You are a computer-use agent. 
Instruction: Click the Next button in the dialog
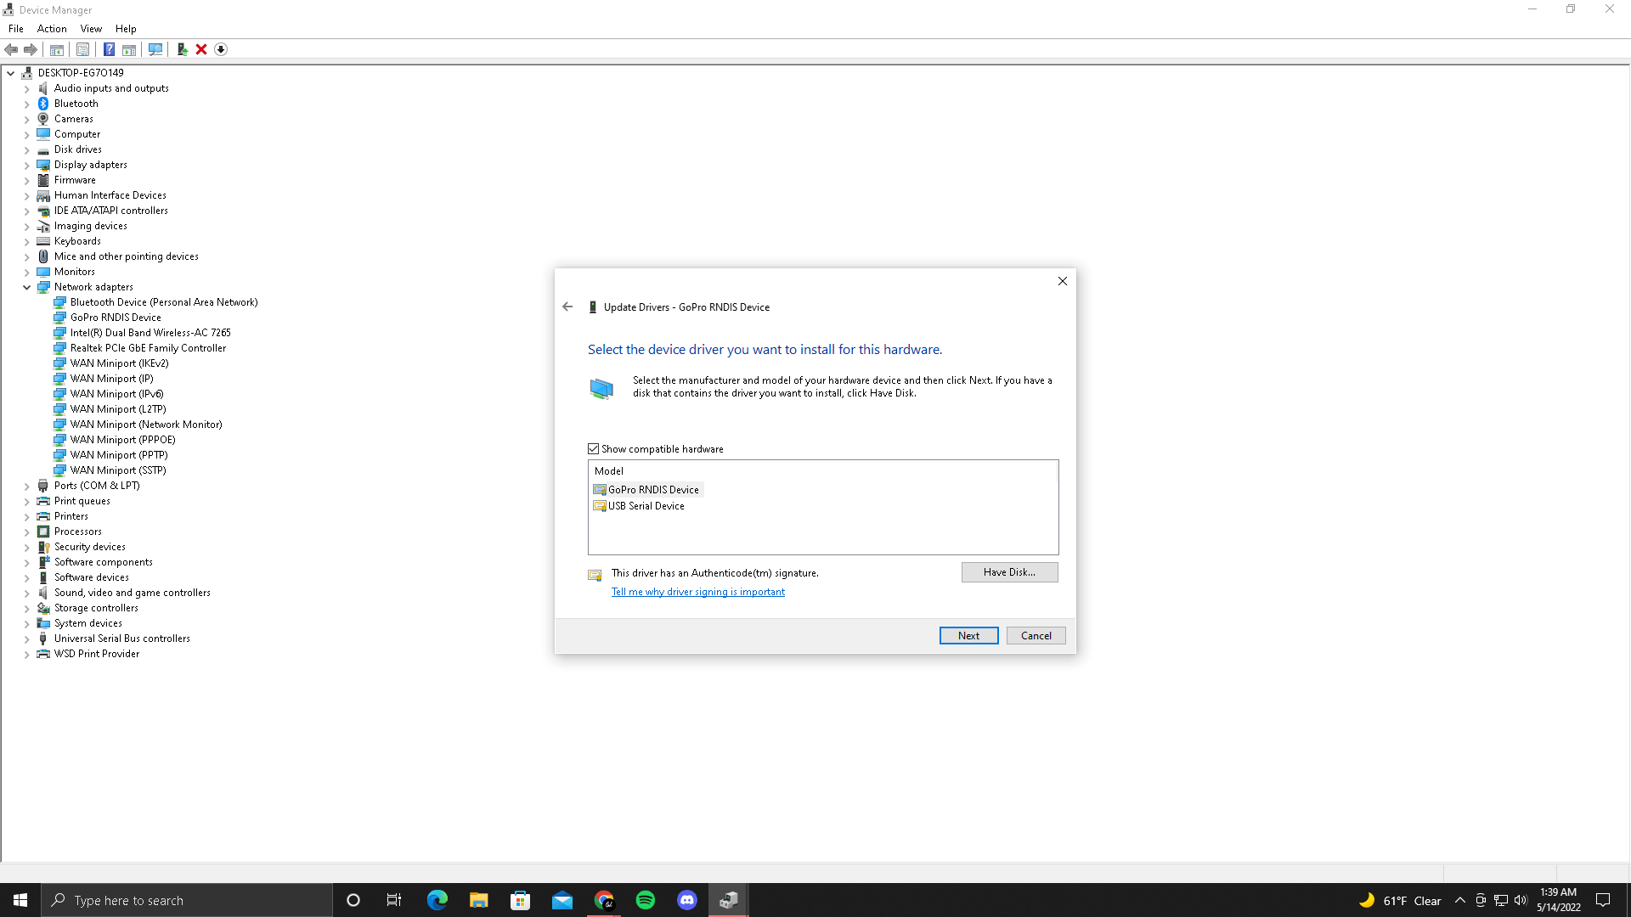[x=968, y=635]
